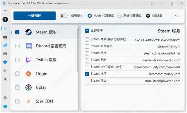
Task: Select the Twitch 直播 list item
Action: coord(44,60)
